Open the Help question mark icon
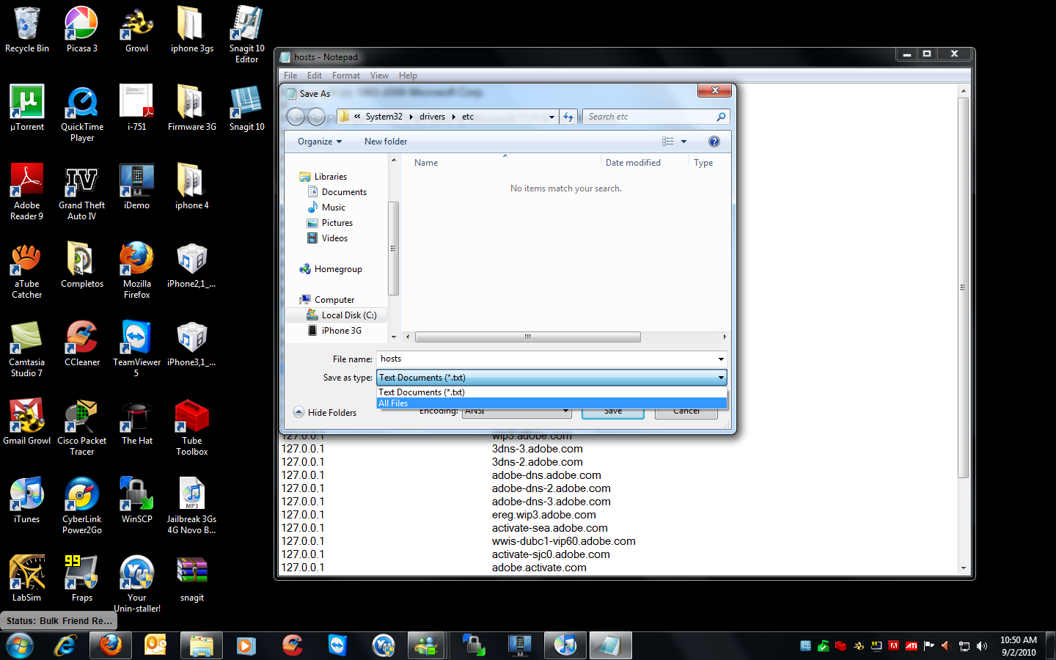Image resolution: width=1056 pixels, height=660 pixels. [714, 142]
